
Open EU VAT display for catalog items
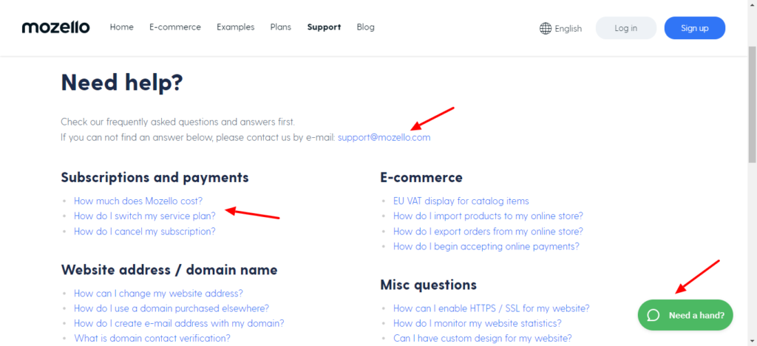tap(461, 201)
